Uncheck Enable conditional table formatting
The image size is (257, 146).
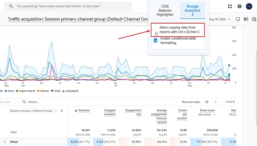click(x=156, y=40)
